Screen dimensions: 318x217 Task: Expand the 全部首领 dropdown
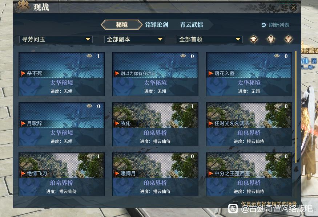pos(210,39)
